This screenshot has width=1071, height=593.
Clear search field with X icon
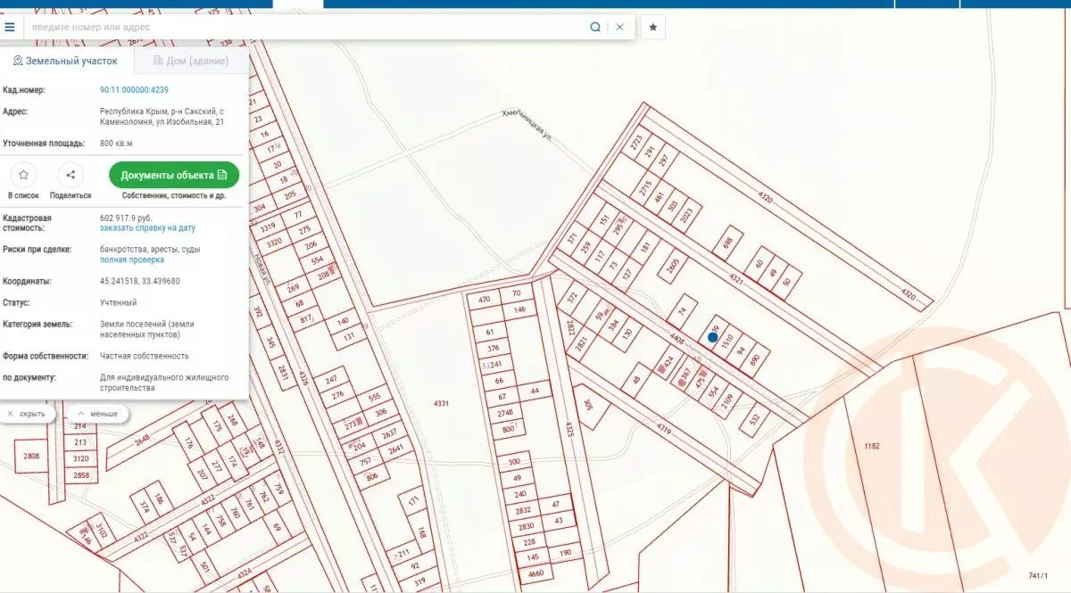619,27
